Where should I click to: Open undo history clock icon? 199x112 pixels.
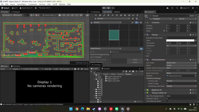pyautogui.click(x=172, y=8)
